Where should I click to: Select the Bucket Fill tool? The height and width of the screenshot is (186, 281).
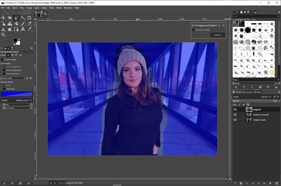click(x=17, y=23)
